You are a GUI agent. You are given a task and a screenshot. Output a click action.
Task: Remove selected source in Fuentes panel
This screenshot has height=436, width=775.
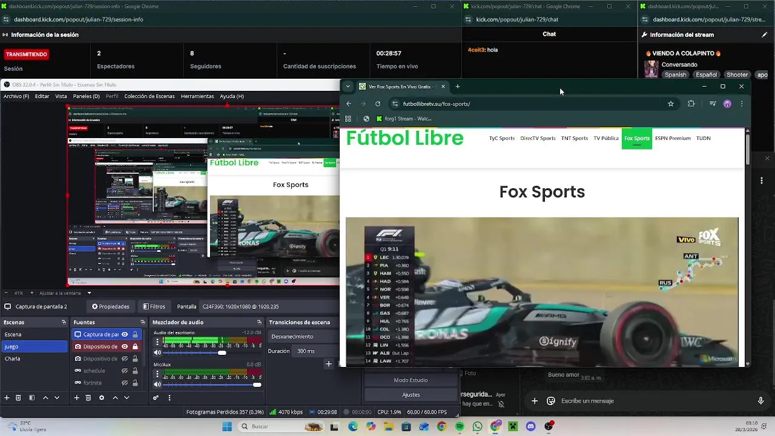[x=88, y=398]
